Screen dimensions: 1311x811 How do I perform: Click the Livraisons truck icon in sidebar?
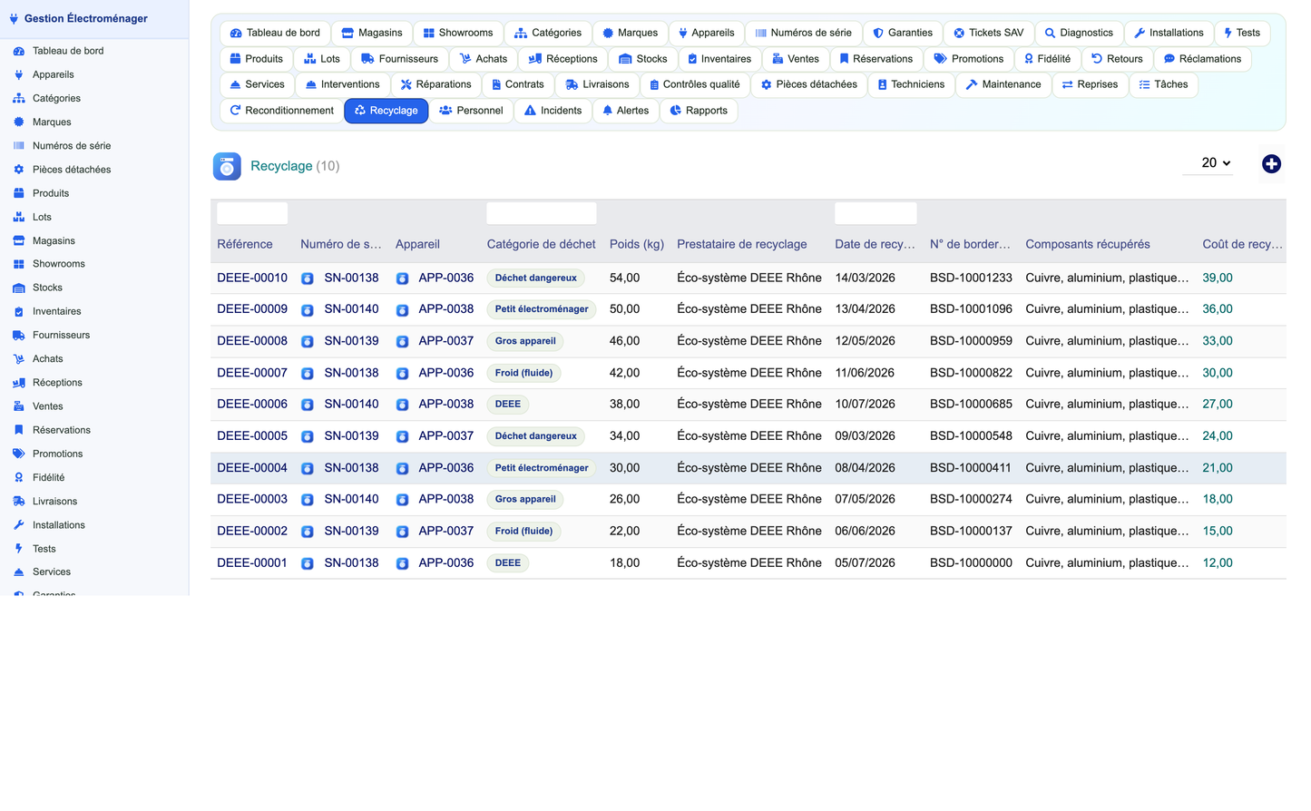point(18,502)
